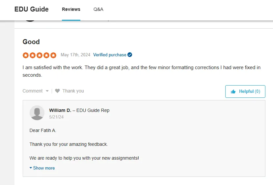Open the Verified purchase link

point(110,55)
